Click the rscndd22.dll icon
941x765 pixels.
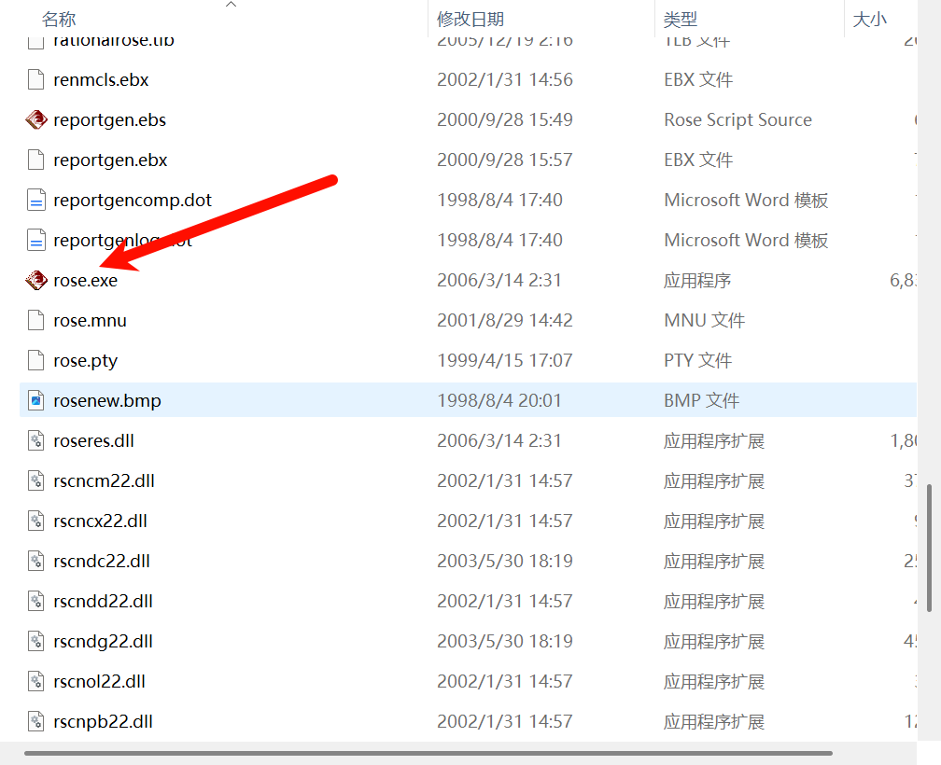coord(36,602)
